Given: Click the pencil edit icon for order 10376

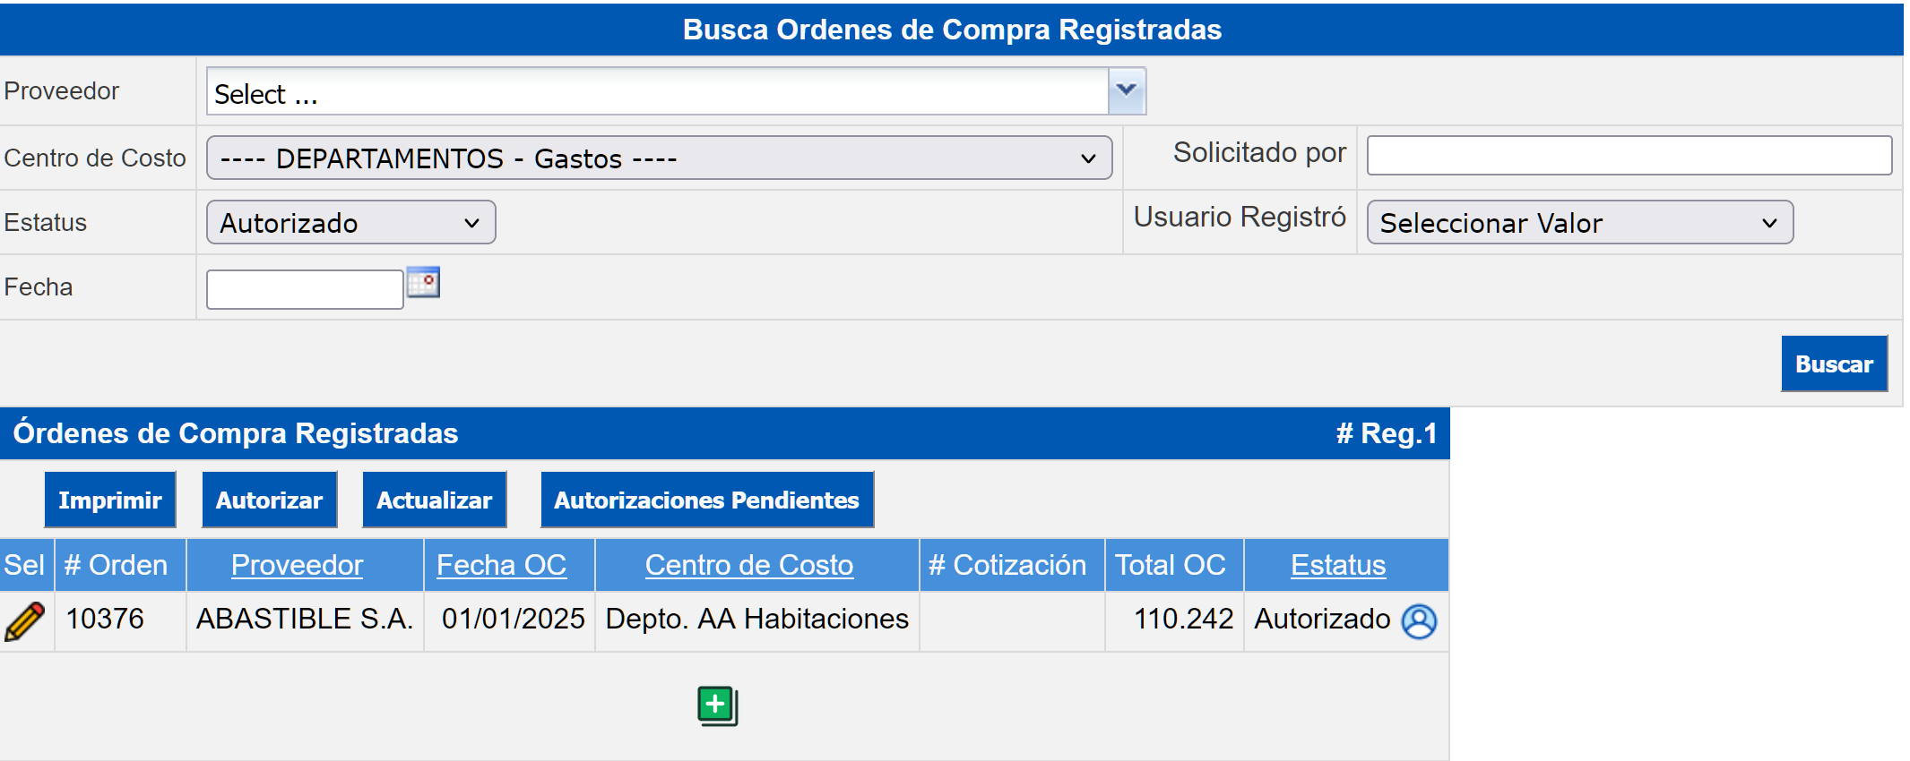Looking at the screenshot, I should (25, 620).
